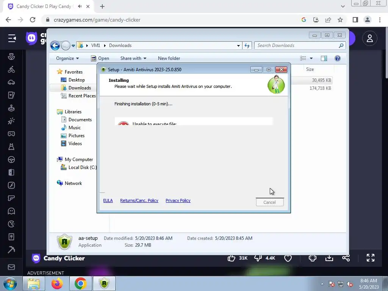Mute the Candy Clicker tab audio
The width and height of the screenshot is (388, 291).
[80, 6]
